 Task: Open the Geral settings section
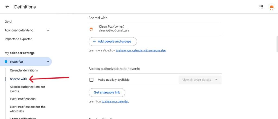8,22
